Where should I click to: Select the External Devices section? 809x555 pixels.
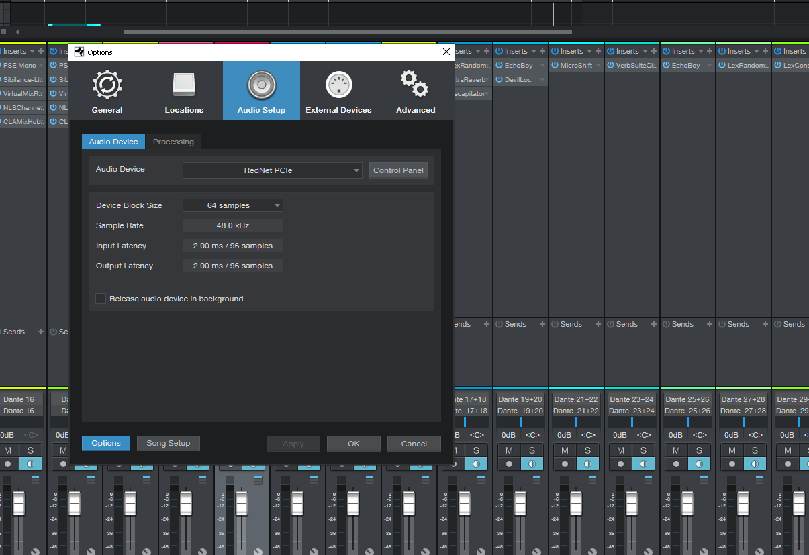338,91
